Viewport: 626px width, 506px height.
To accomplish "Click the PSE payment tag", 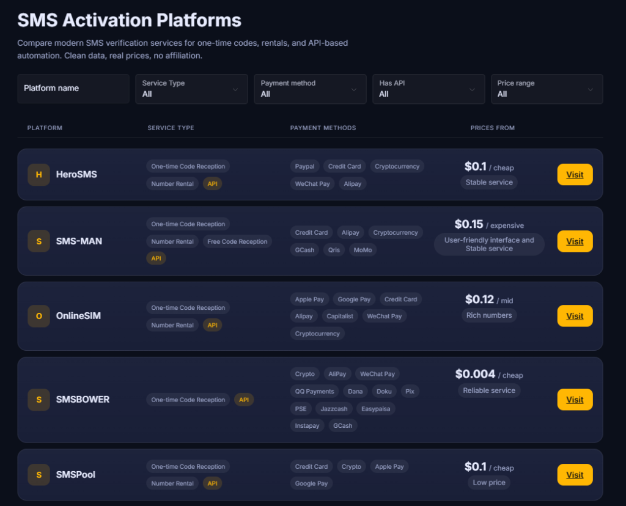I will point(301,409).
